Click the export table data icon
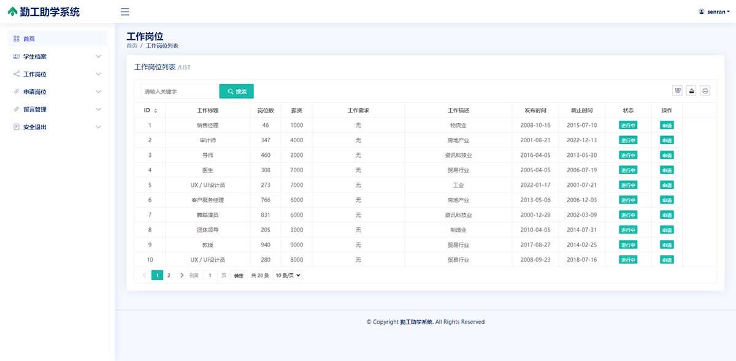The height and width of the screenshot is (361, 736). pos(692,91)
